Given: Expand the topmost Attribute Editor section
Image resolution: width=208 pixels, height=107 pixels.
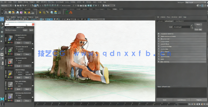Looking at the screenshot, I should coord(159,34).
